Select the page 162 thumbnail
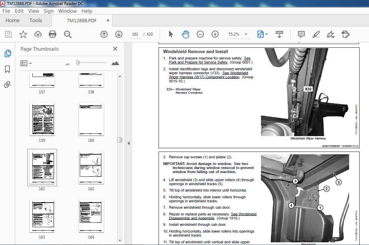This screenshot has height=245, width=369. (x=91, y=167)
